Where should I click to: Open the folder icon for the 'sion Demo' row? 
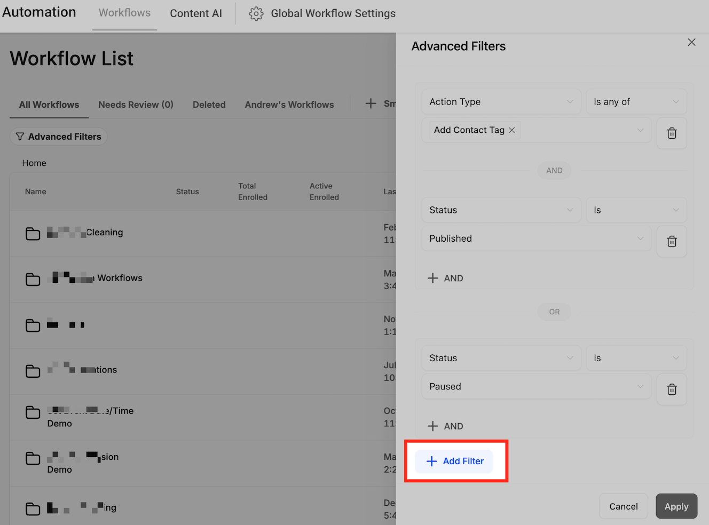click(33, 458)
